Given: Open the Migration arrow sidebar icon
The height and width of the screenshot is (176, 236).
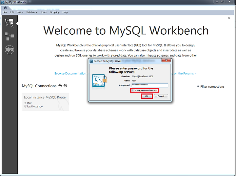Looking at the screenshot, I should click(x=9, y=50).
